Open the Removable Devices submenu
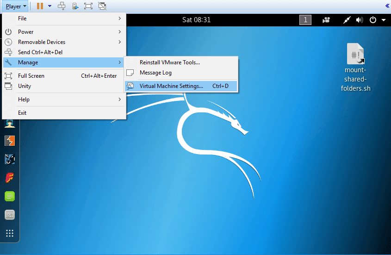Screen dimensions: 391x255 tap(65, 42)
